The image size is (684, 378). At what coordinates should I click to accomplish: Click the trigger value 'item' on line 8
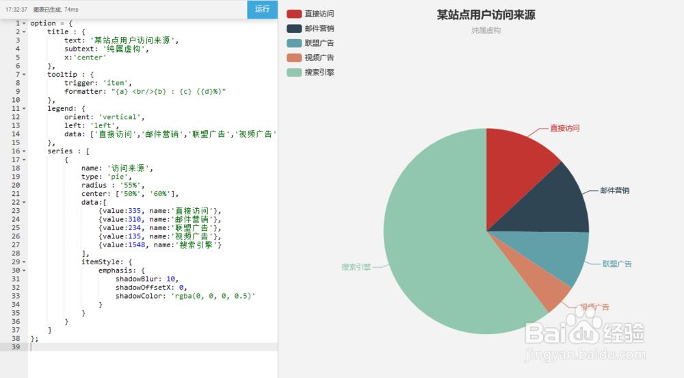(115, 83)
